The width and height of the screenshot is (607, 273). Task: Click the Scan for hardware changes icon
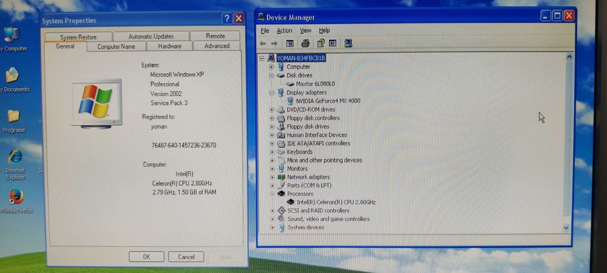pos(348,43)
